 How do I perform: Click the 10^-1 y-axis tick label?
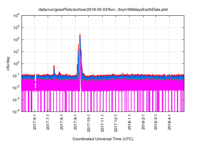16,76
